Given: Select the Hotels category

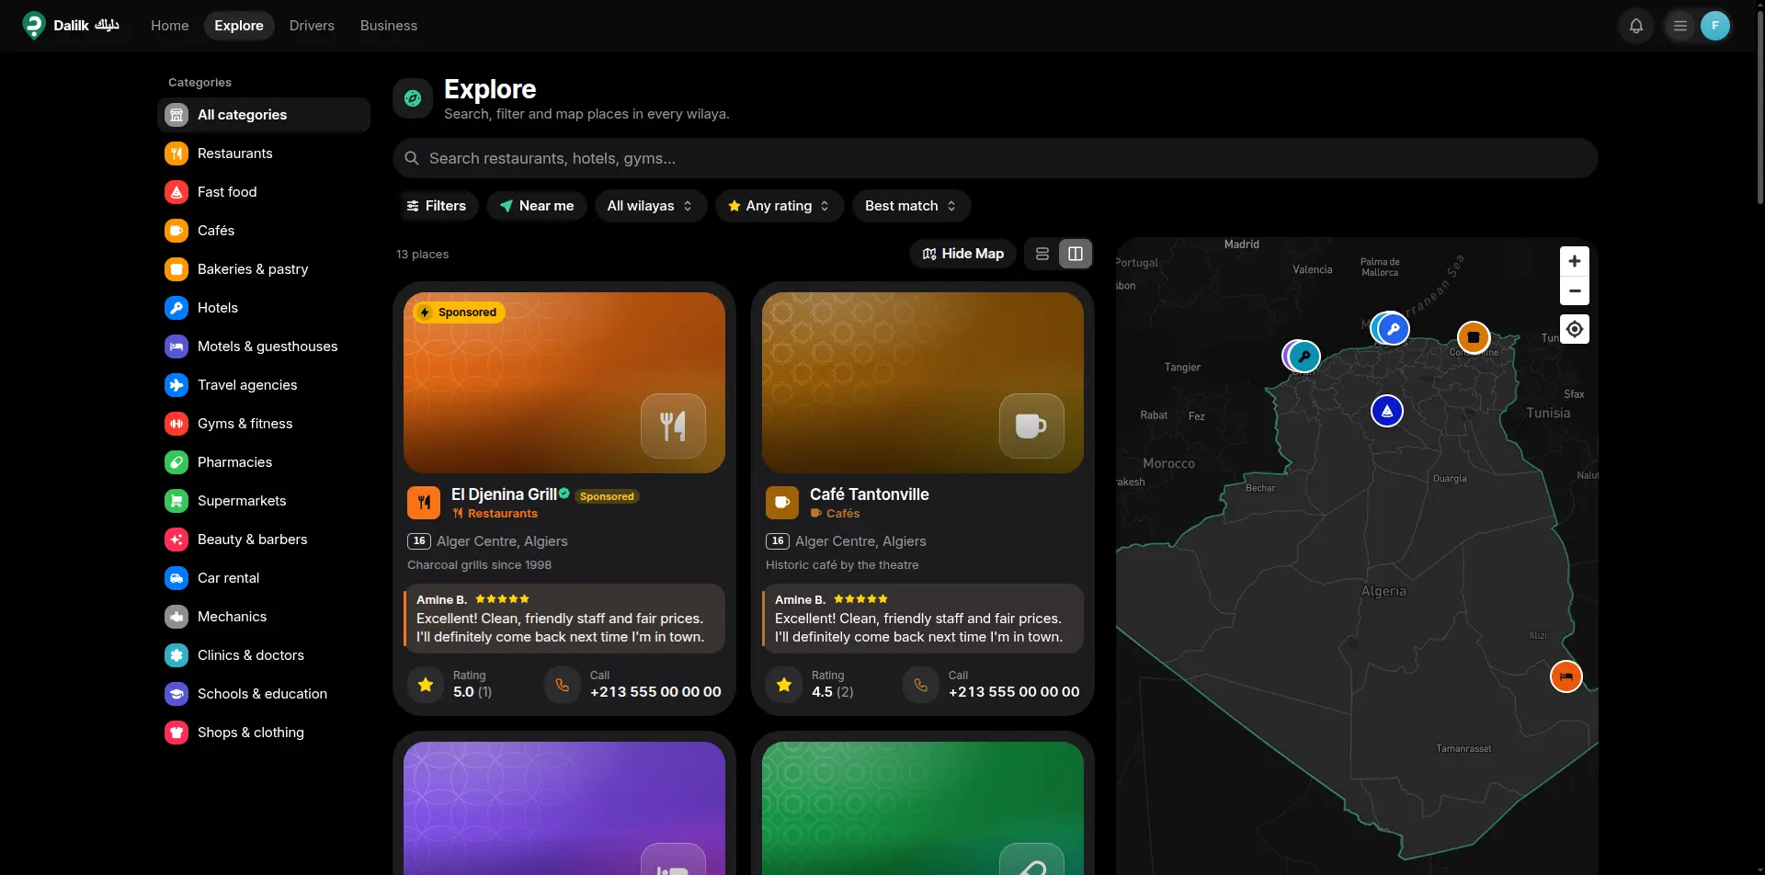Looking at the screenshot, I should coord(264,308).
